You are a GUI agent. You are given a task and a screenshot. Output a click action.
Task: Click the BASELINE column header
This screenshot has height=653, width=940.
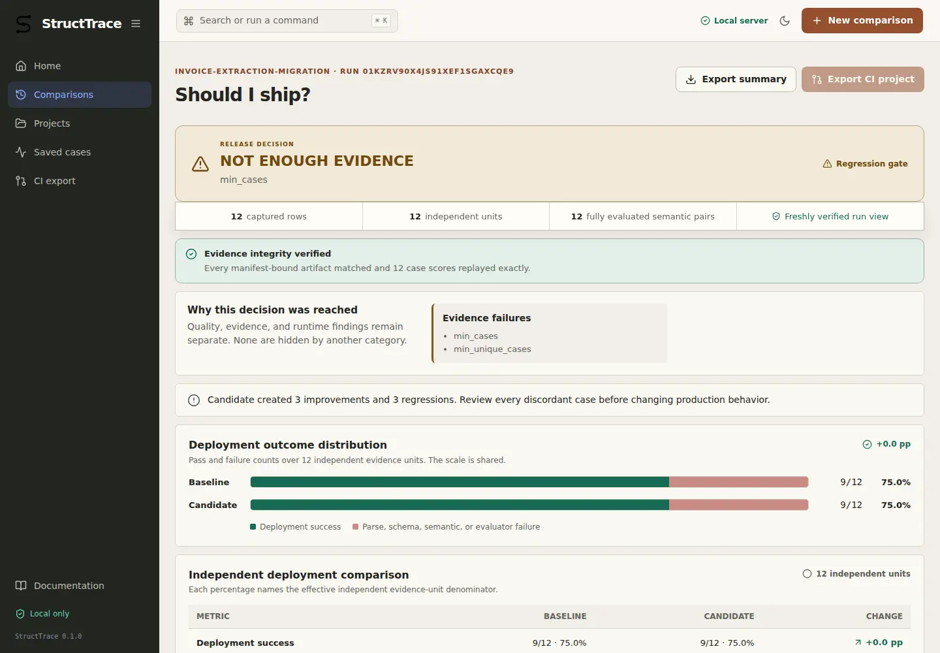(x=565, y=616)
